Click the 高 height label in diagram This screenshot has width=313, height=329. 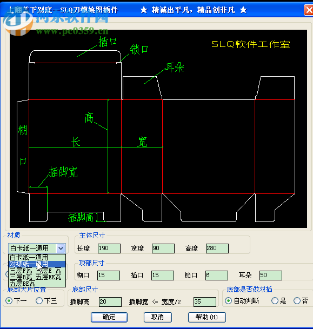click(89, 118)
